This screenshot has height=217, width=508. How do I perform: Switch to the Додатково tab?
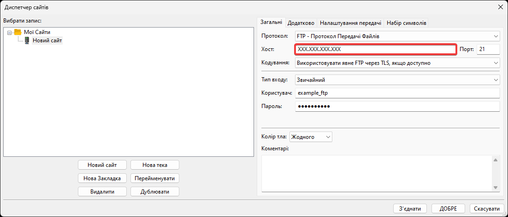click(301, 23)
